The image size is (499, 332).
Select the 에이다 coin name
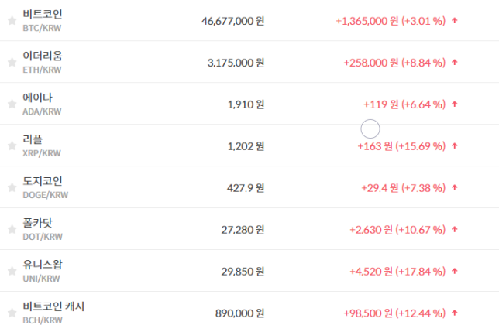(x=38, y=98)
